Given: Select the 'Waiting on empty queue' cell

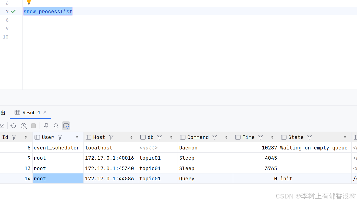Looking at the screenshot, I should point(315,148).
